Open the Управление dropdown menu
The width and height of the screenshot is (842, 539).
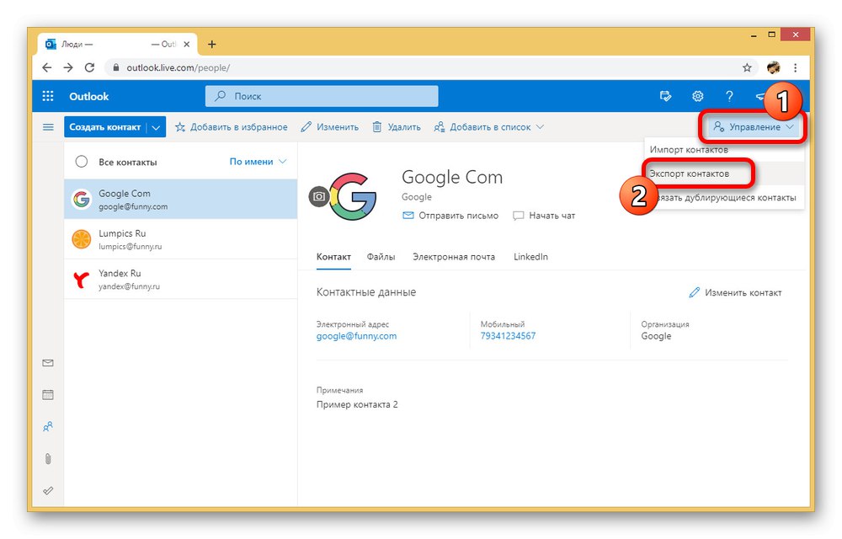(752, 126)
